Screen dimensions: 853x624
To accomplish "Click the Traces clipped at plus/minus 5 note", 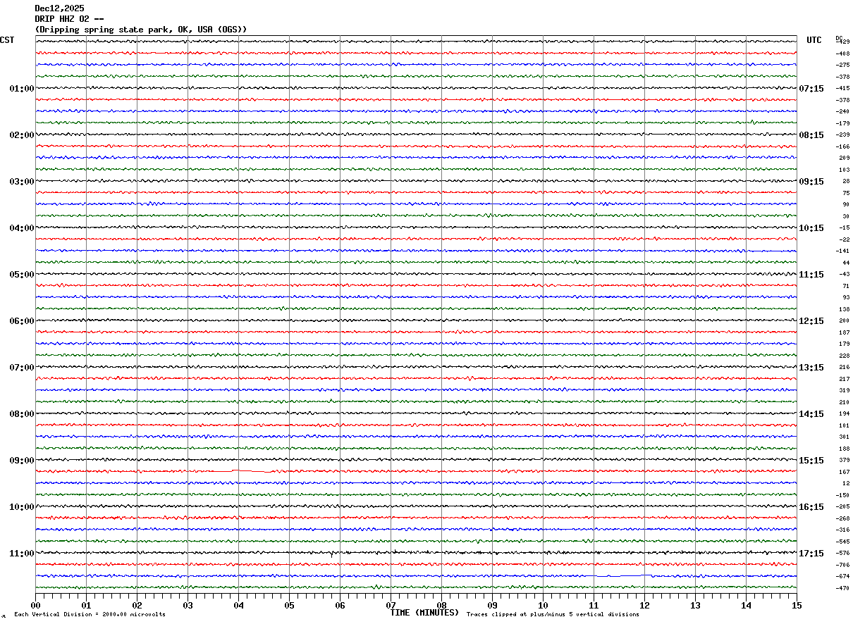I will click(x=553, y=615).
